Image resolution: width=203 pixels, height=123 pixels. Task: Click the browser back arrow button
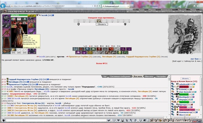3,6
